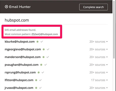
Task: Expand 17 sources for lfitton@hubspot.com
Action: pos(99,80)
